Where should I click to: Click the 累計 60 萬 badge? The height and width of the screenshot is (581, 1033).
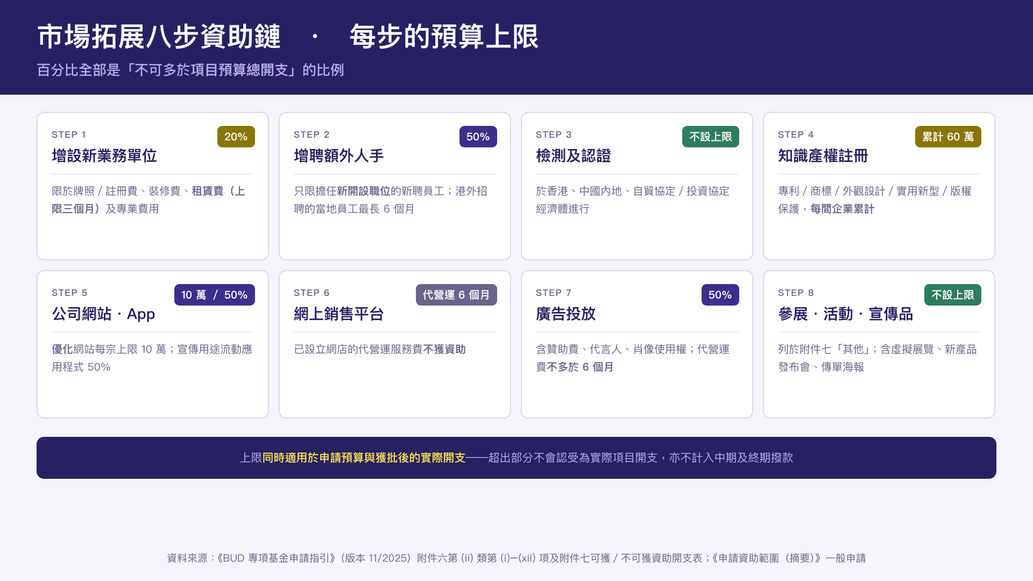point(948,137)
